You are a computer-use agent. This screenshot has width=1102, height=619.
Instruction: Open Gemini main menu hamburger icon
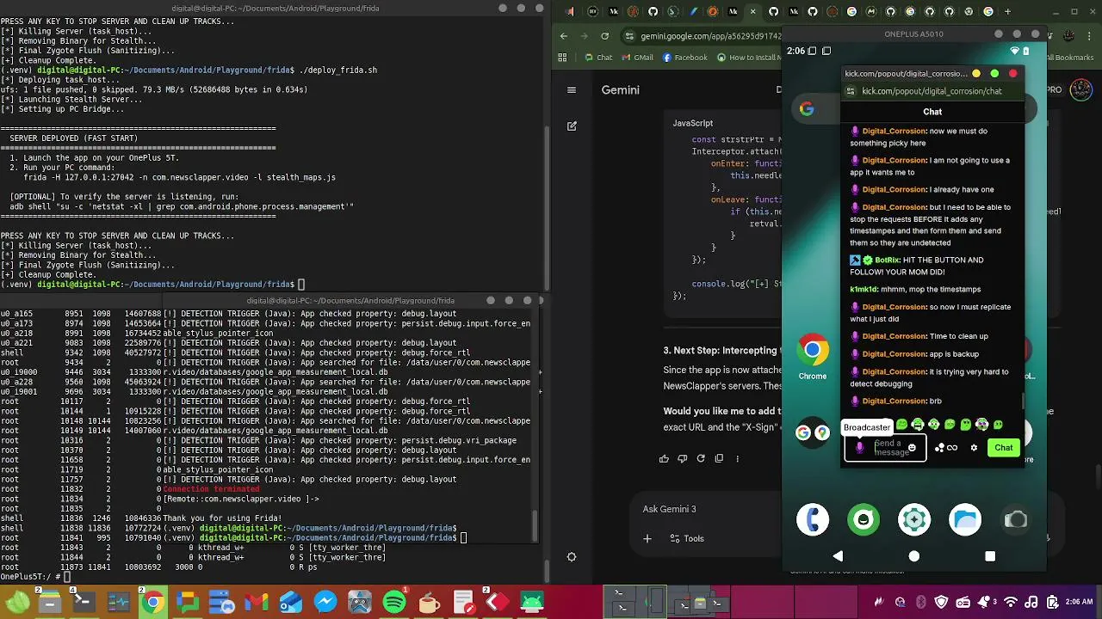click(x=571, y=89)
